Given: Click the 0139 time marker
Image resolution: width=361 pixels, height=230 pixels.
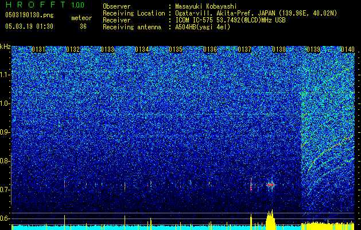Looking at the screenshot, I should pos(313,49).
